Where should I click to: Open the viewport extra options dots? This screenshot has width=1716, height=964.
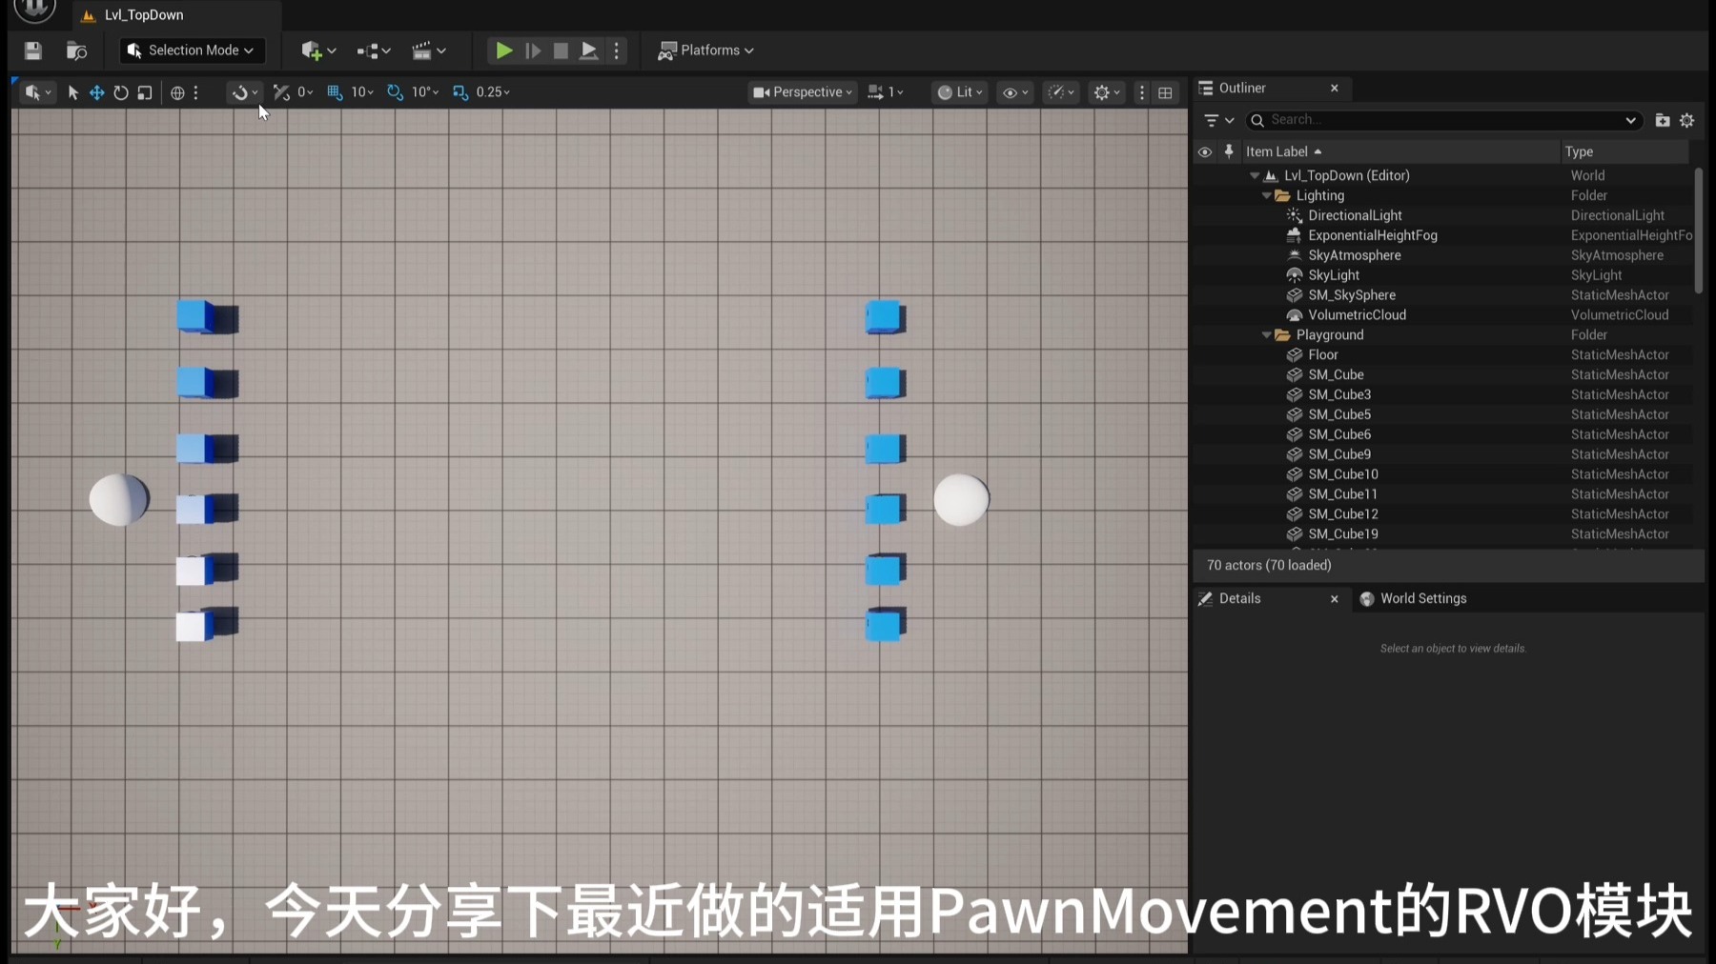tap(1141, 92)
